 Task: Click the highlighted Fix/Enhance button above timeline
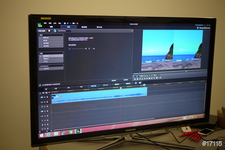tap(93, 86)
